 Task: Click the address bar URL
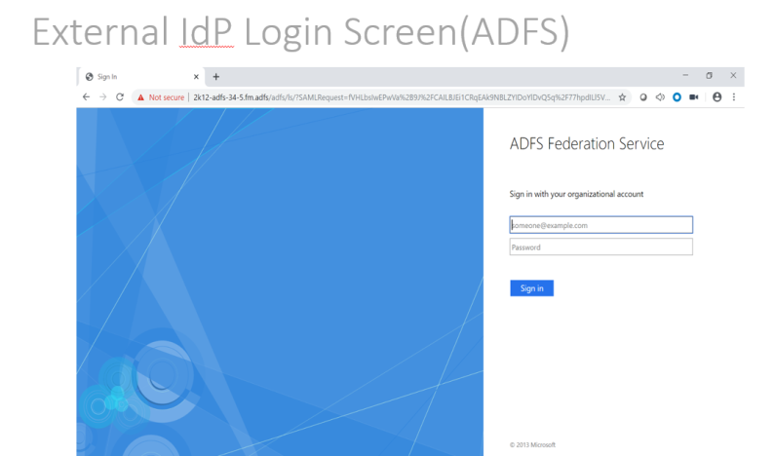[x=401, y=97]
